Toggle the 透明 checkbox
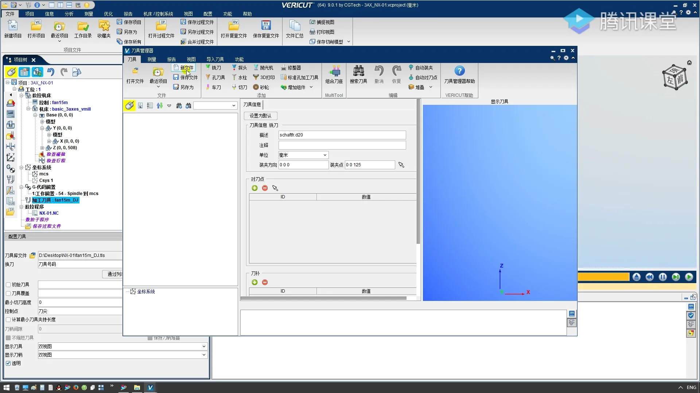Screen dimensions: 700x393 pyautogui.click(x=8, y=363)
